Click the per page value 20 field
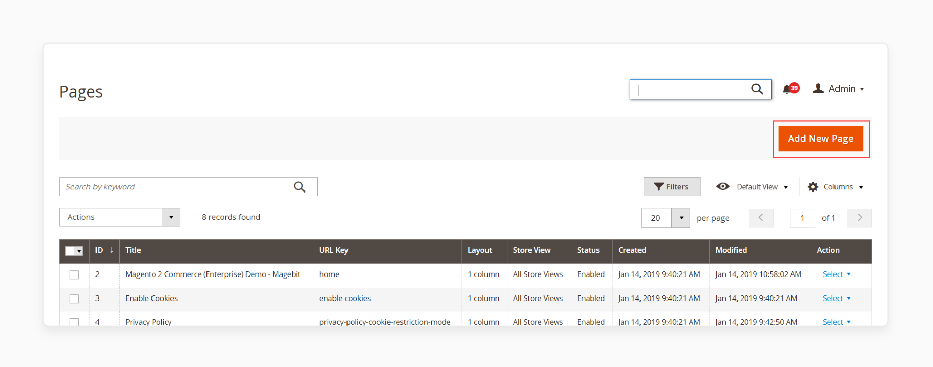The height and width of the screenshot is (367, 933). (x=656, y=218)
